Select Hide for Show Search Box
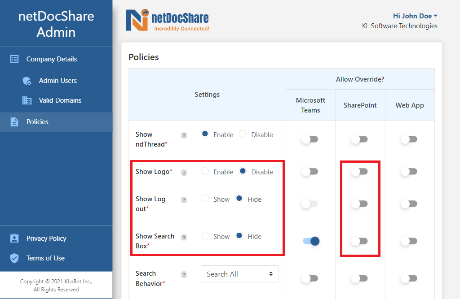 coord(239,235)
